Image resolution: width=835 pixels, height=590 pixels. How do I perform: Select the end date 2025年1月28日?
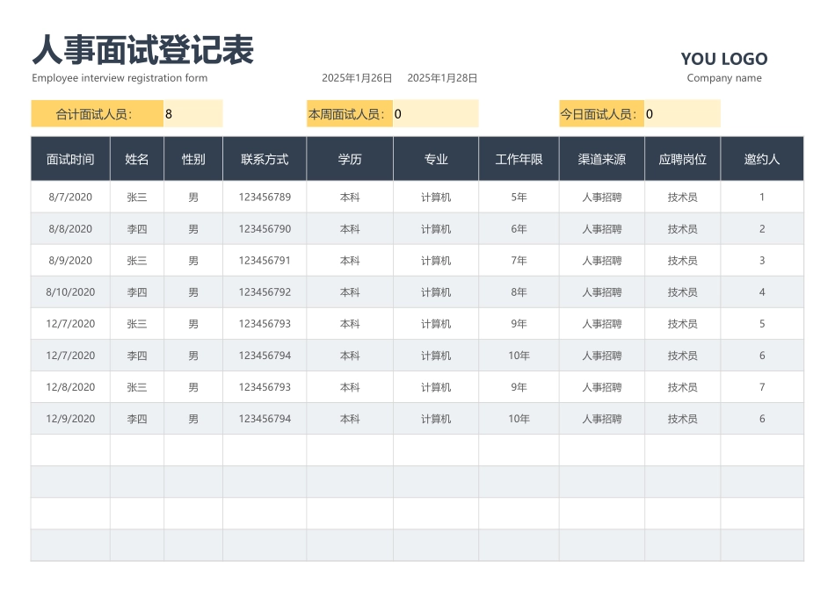pyautogui.click(x=441, y=77)
